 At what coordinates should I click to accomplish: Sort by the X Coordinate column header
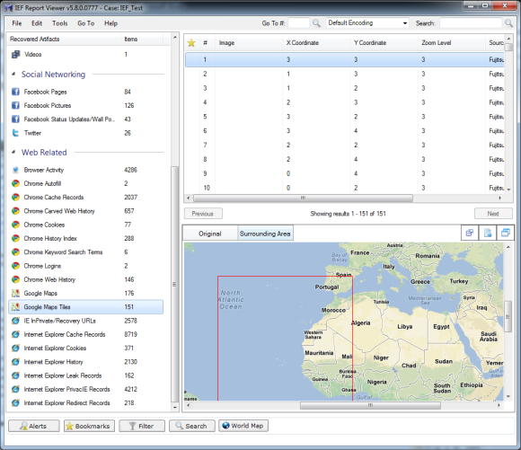click(316, 43)
